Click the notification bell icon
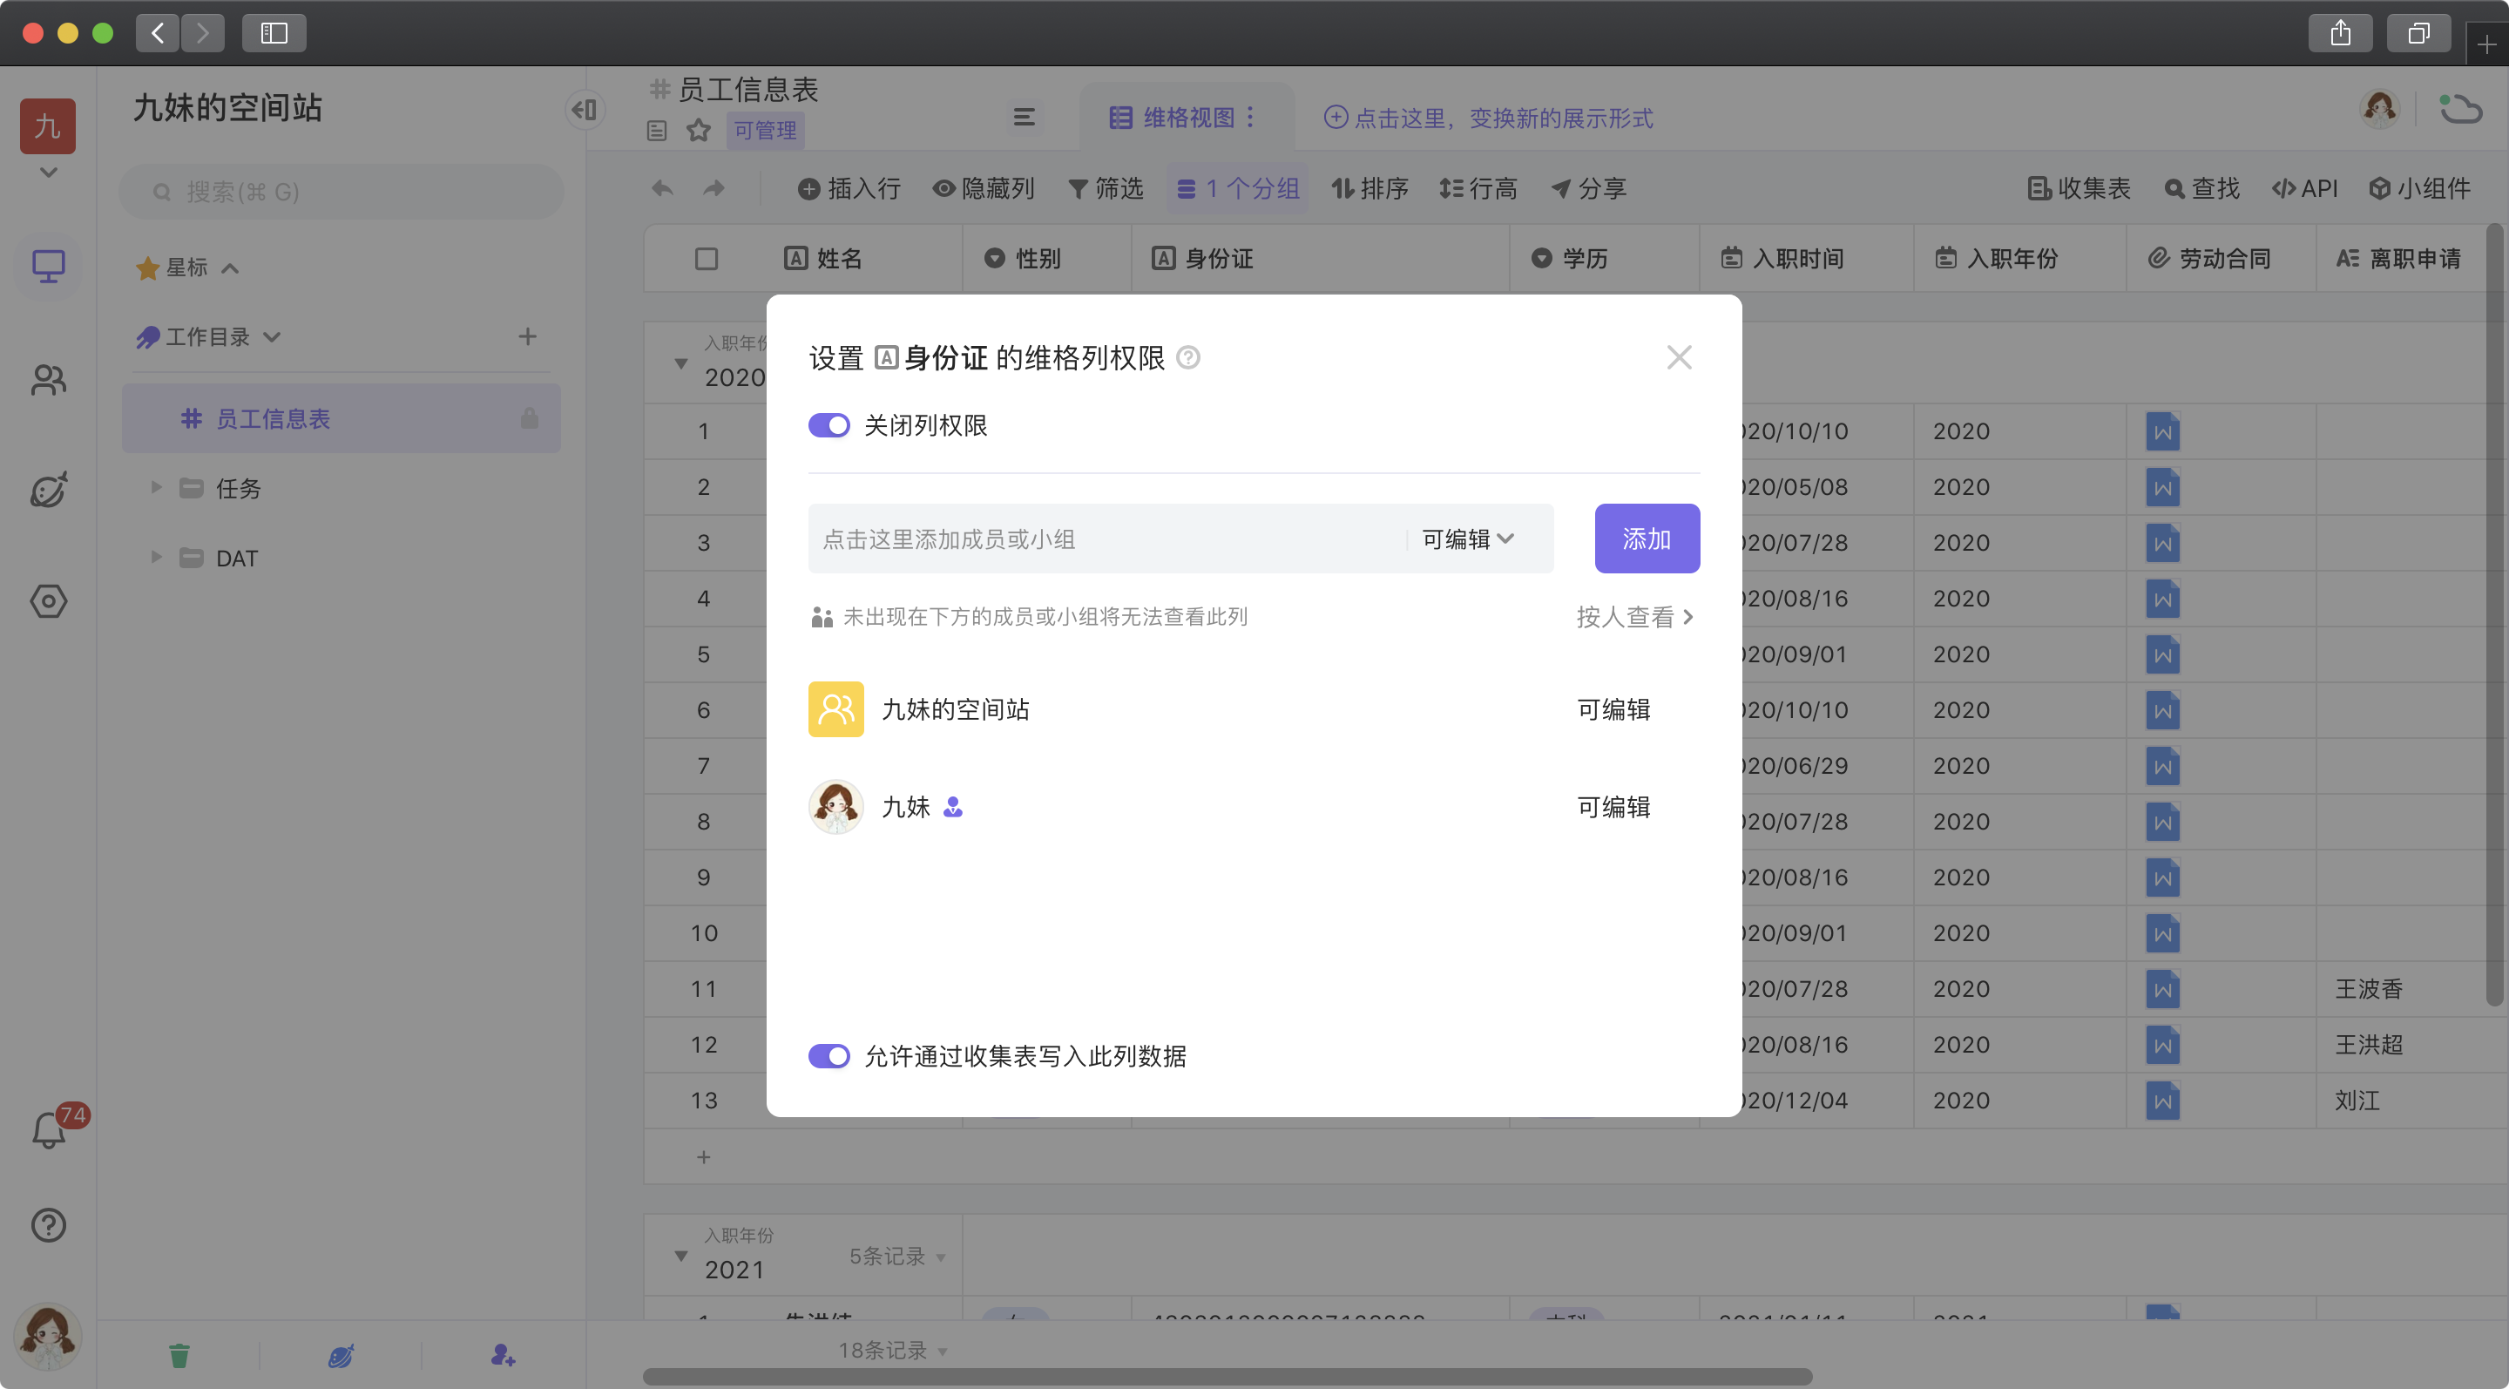 [x=48, y=1130]
